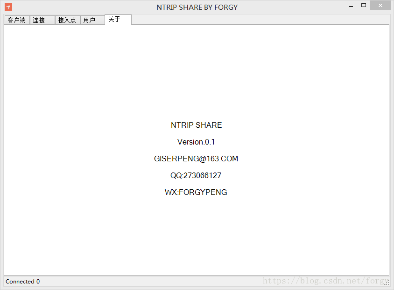394x290 pixels.
Task: Click the GISERPENG@163.COM email text
Action: [196, 159]
